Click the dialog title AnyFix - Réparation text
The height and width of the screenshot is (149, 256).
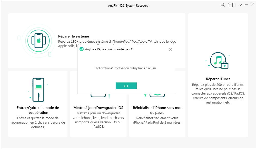pyautogui.click(x=109, y=49)
